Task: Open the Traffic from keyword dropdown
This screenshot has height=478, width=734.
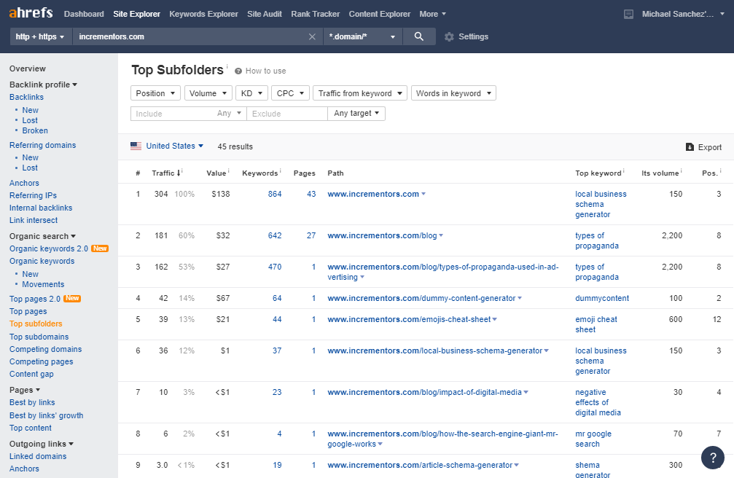Action: coord(360,93)
